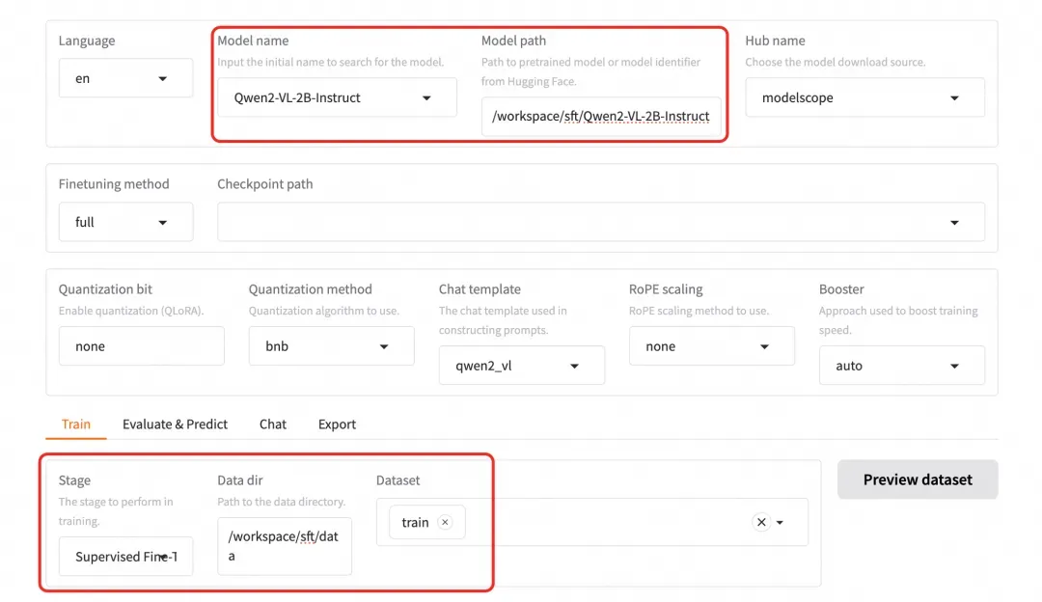
Task: Click the Model path input field
Action: (600, 117)
